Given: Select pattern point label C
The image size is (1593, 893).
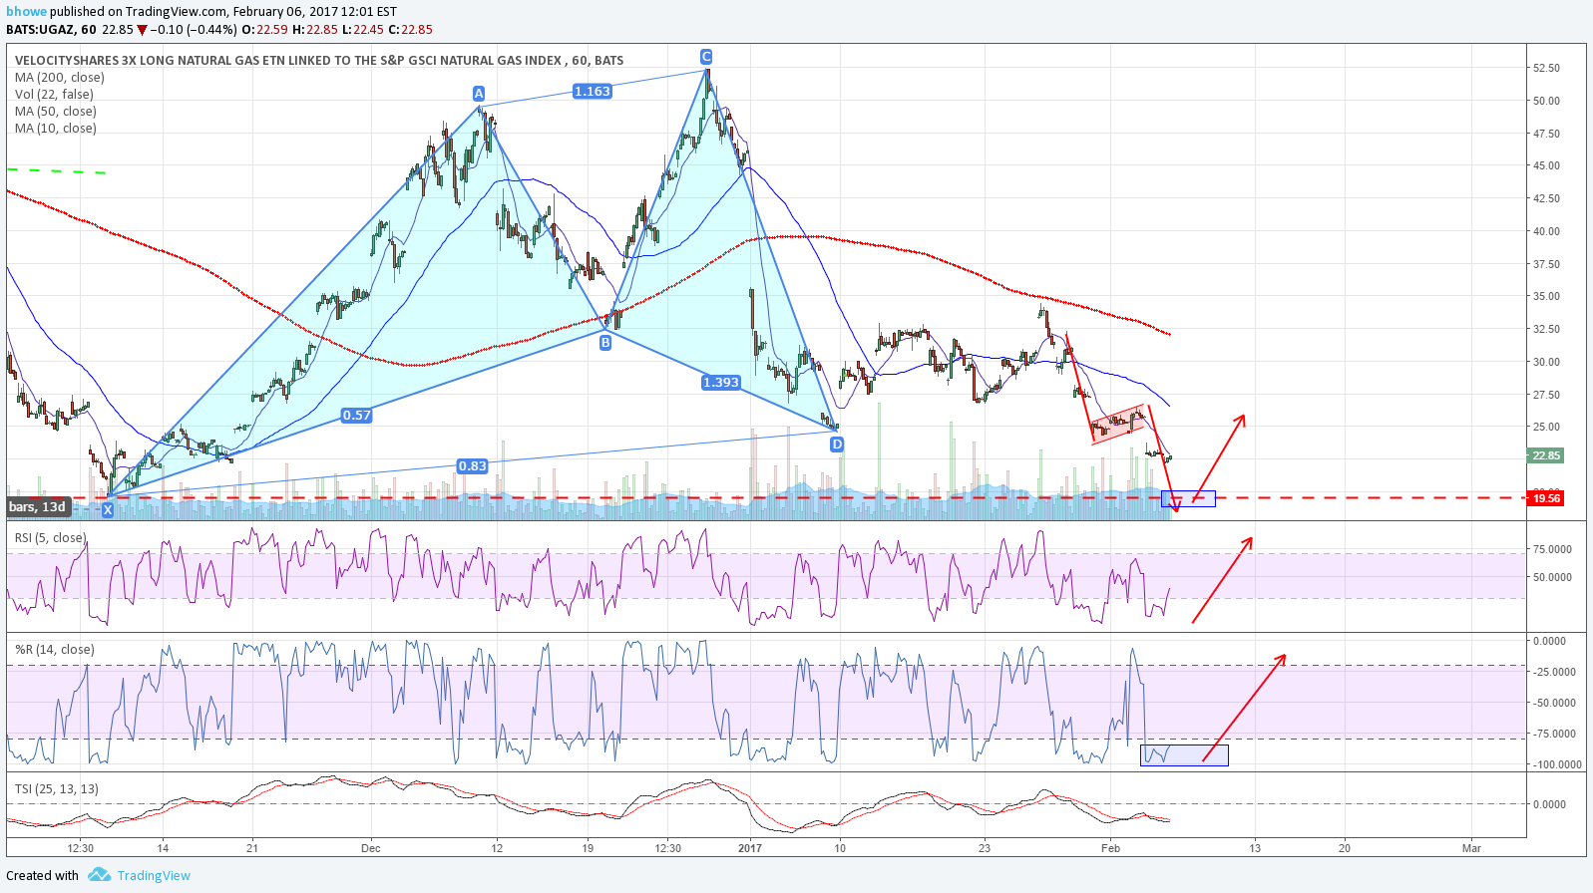Looking at the screenshot, I should point(705,57).
